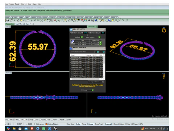Click the Zoom Extents icon

click(x=41, y=20)
